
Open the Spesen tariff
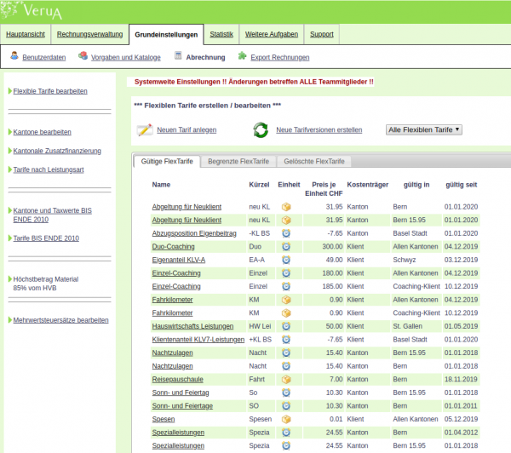(164, 419)
